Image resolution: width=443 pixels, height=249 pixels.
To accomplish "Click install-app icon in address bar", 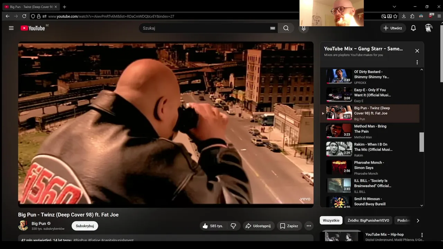I will coord(389,16).
